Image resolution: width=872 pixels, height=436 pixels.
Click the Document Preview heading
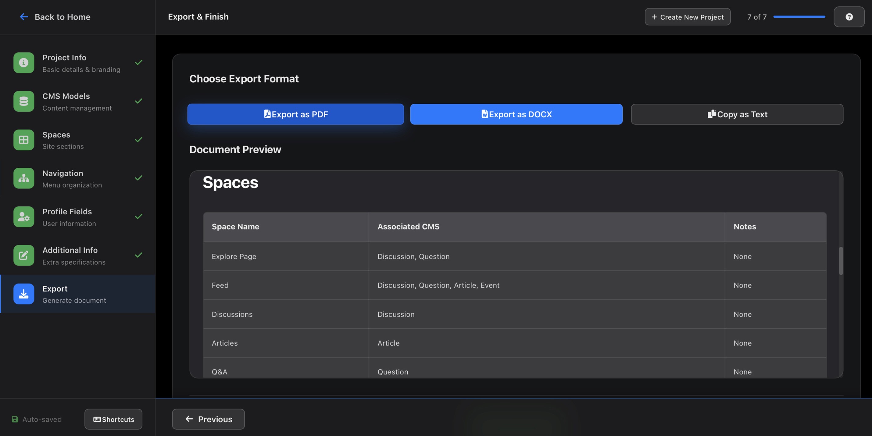235,149
